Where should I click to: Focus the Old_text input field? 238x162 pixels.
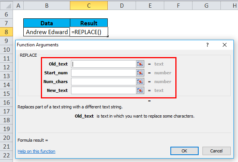click(x=104, y=64)
